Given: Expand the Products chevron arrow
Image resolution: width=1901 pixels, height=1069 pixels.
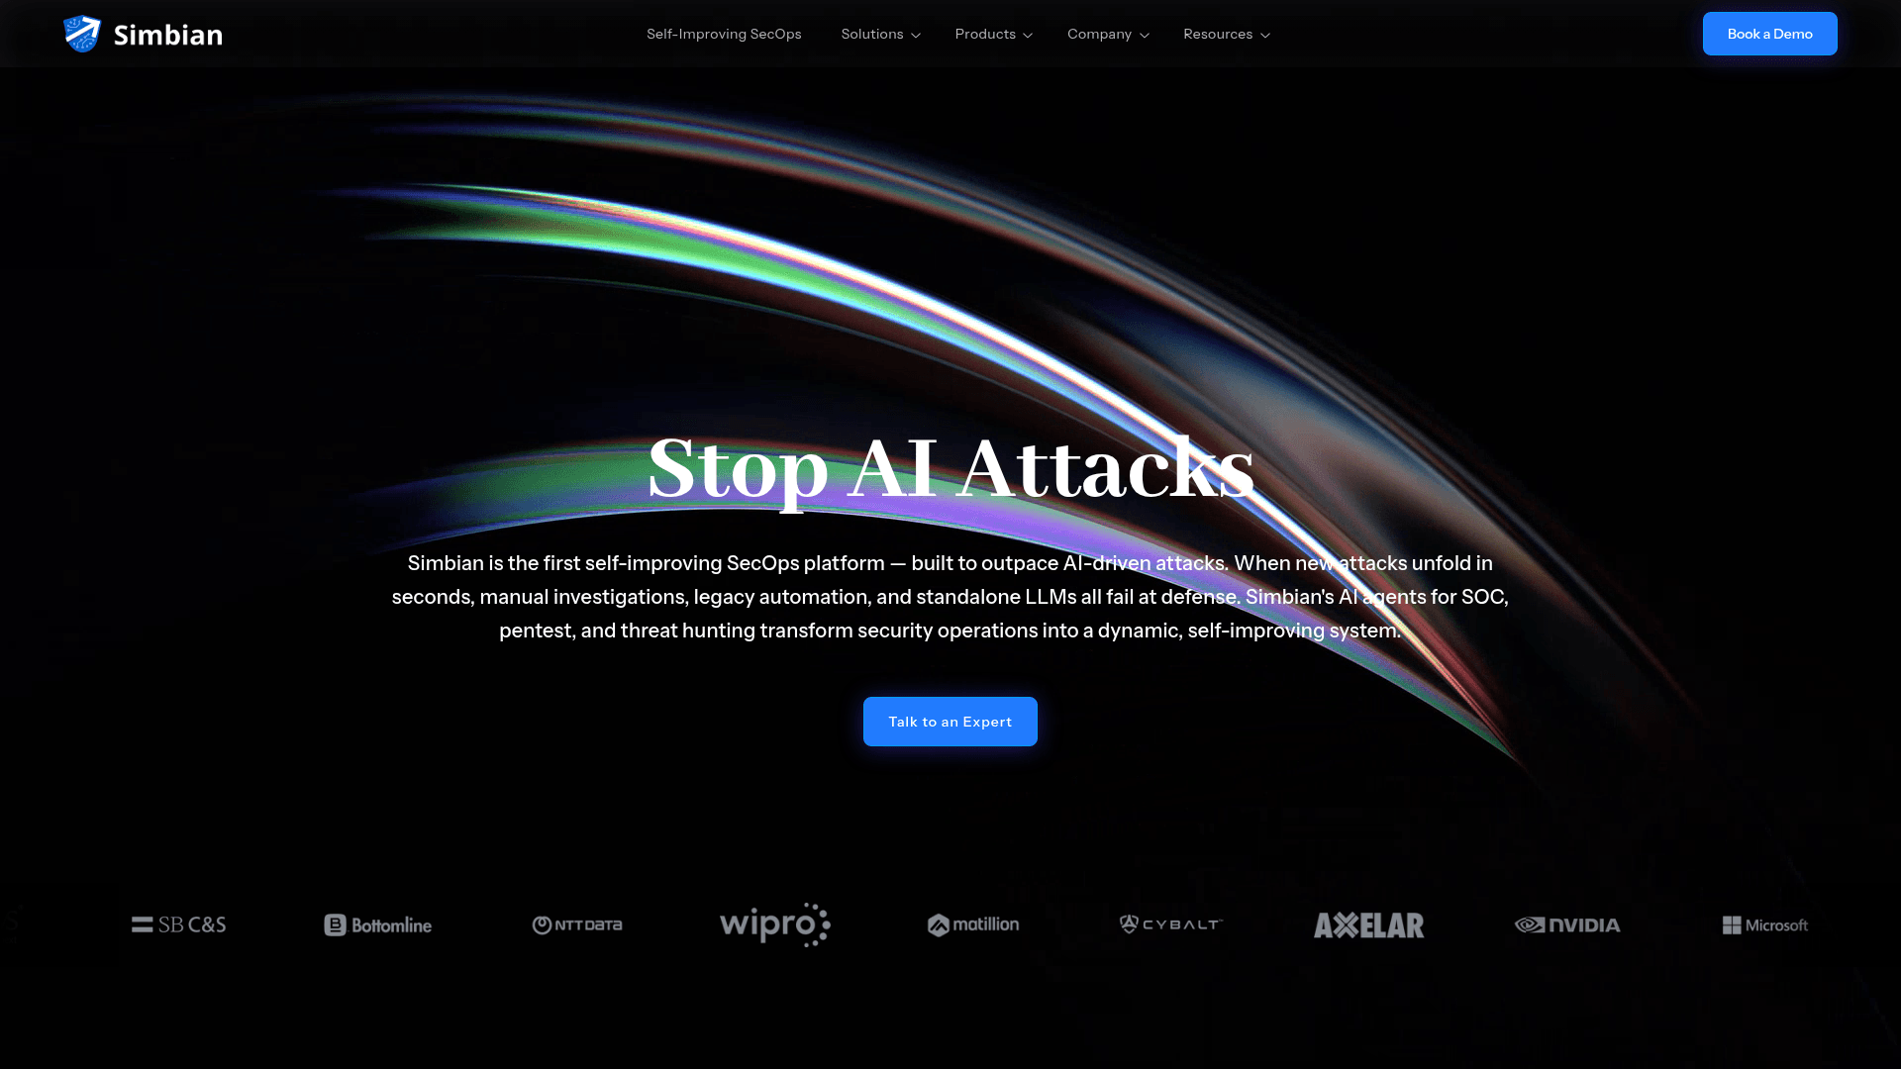Looking at the screenshot, I should pyautogui.click(x=1028, y=35).
